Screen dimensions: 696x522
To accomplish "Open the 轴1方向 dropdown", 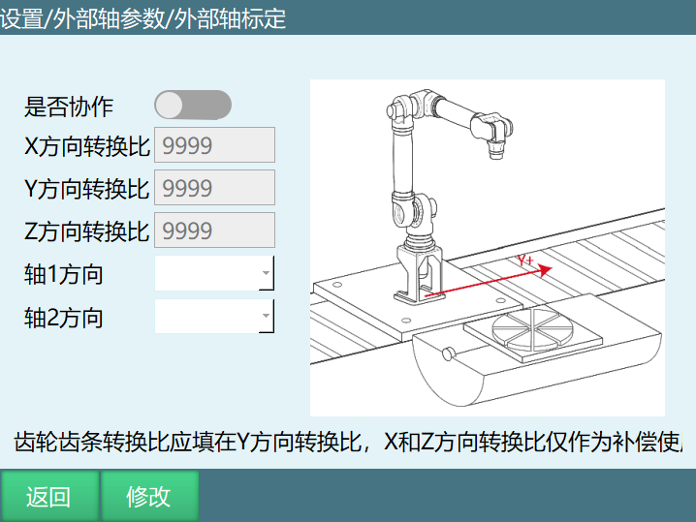I will [x=214, y=273].
